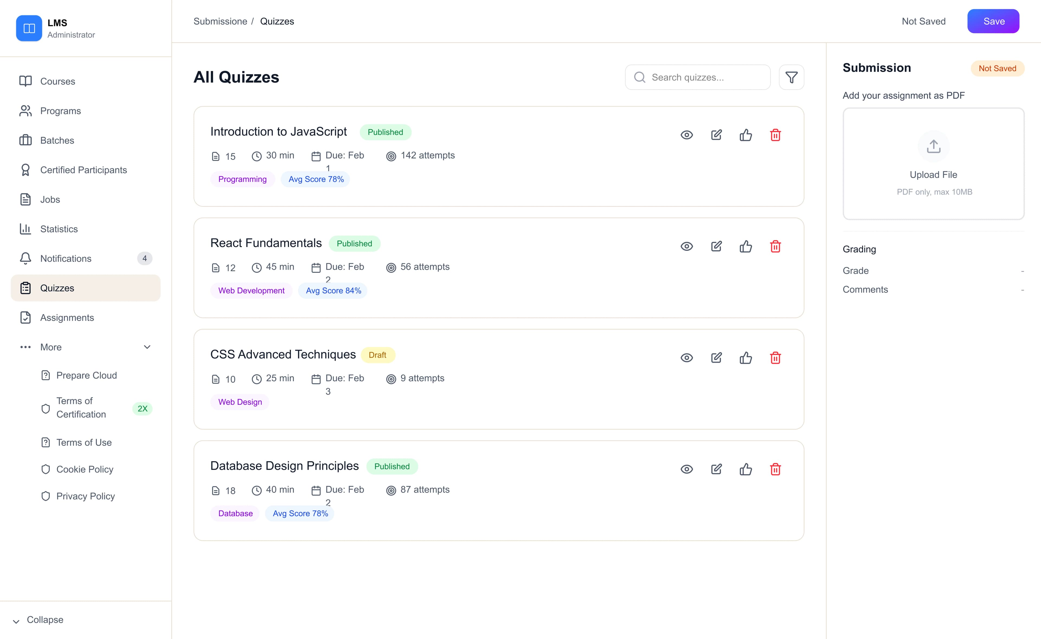This screenshot has width=1041, height=639.
Task: Click the Statistics chart icon
Action: pos(25,229)
